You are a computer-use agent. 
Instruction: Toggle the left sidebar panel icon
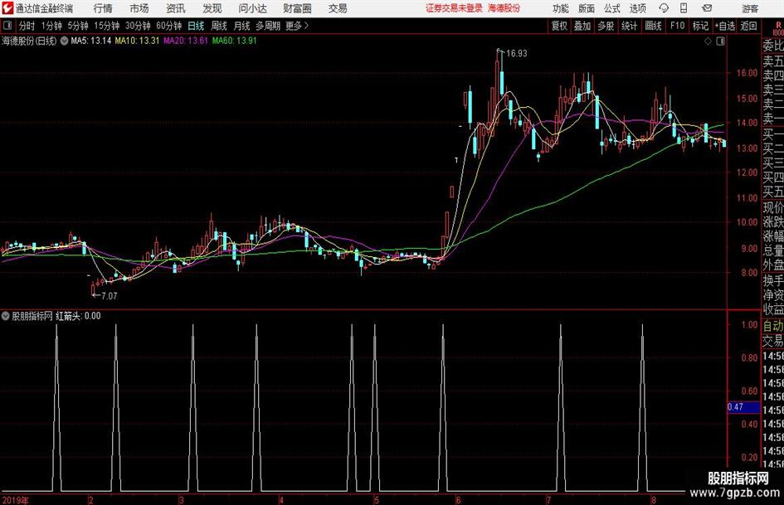tap(7, 26)
